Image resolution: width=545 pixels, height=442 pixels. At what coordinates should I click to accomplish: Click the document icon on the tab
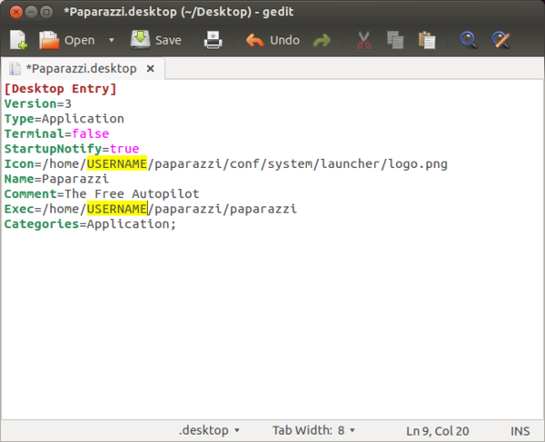[15, 69]
